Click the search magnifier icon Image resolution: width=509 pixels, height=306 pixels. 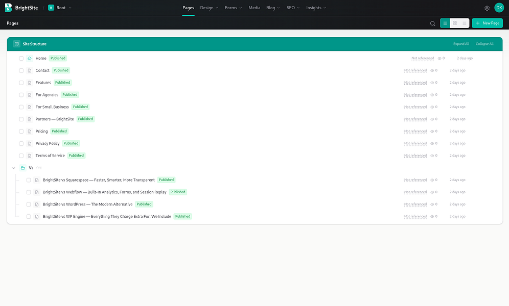point(432,23)
